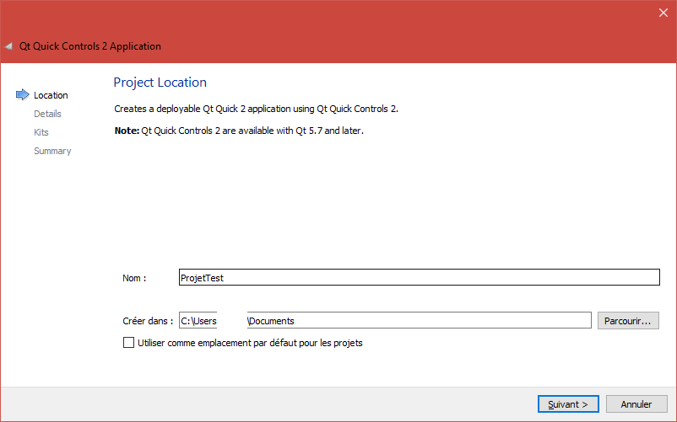Image resolution: width=677 pixels, height=422 pixels.
Task: Close the wizard dialog with X
Action: 663,13
